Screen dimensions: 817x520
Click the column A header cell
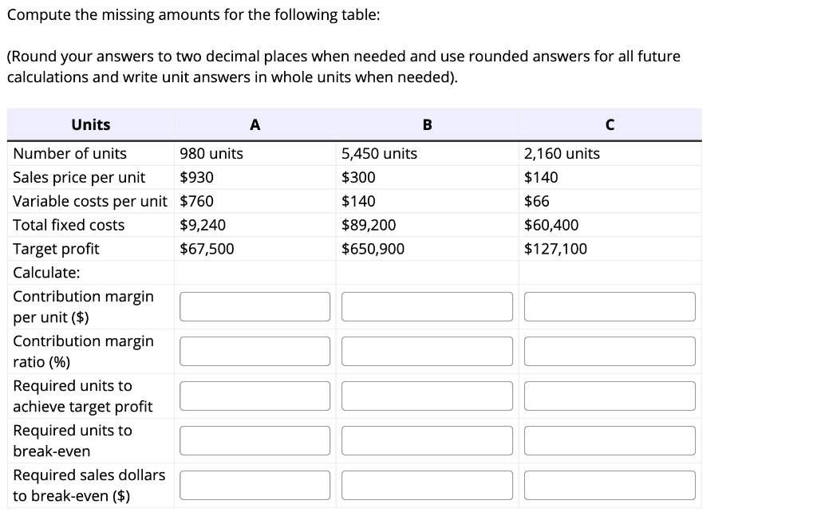click(x=255, y=124)
